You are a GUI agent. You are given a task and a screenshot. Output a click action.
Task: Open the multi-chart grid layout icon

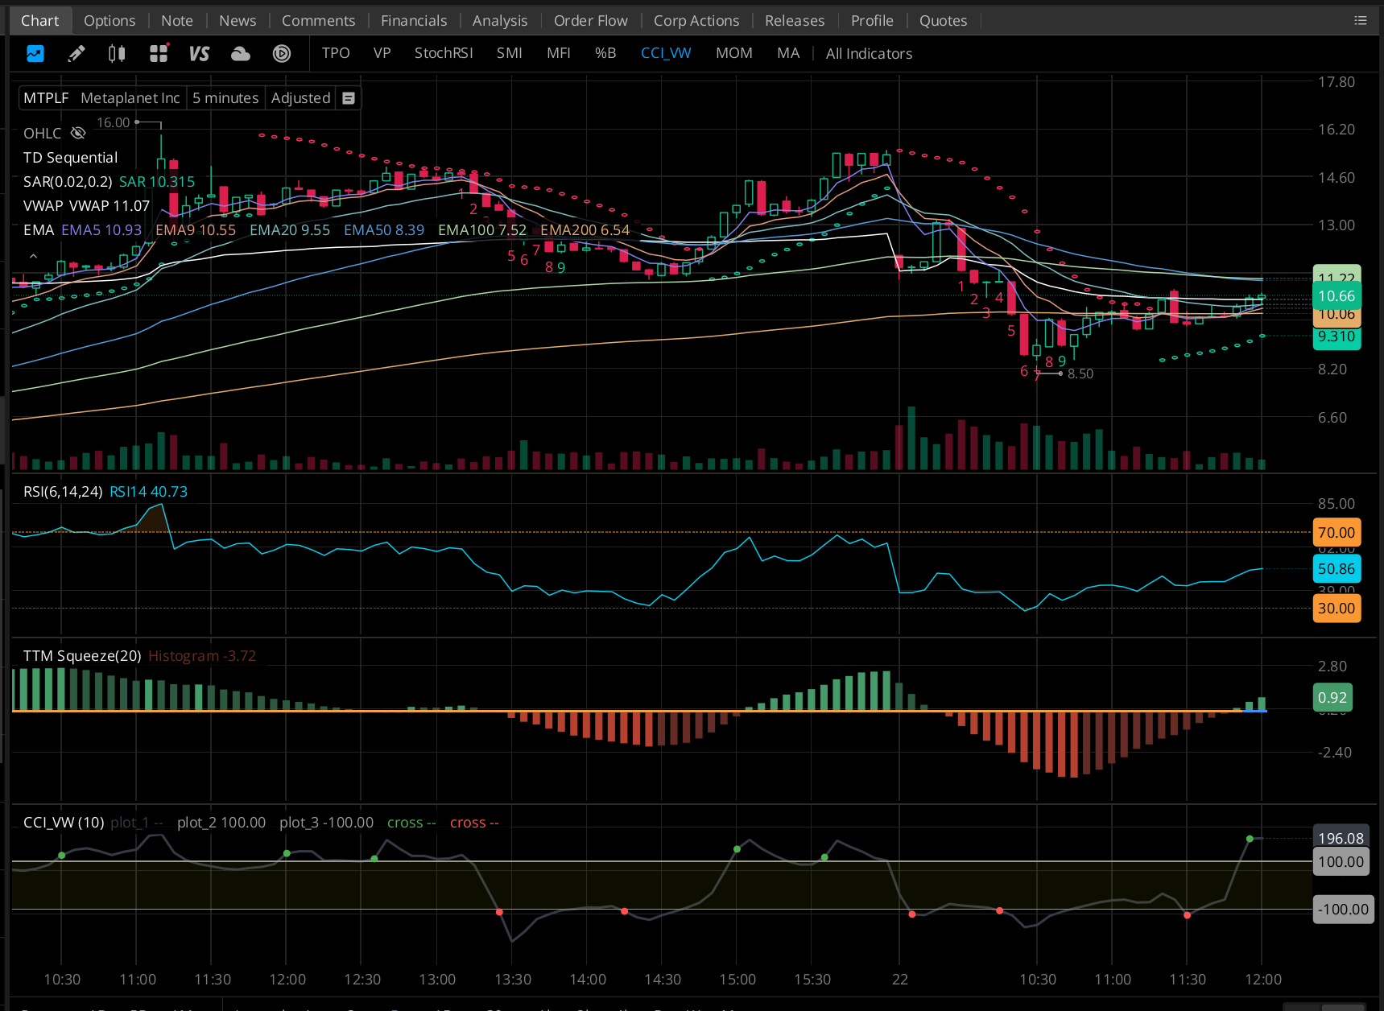point(159,54)
